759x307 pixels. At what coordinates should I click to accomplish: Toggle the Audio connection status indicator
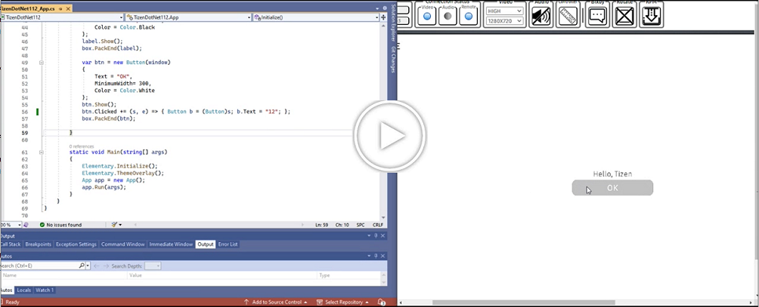448,16
